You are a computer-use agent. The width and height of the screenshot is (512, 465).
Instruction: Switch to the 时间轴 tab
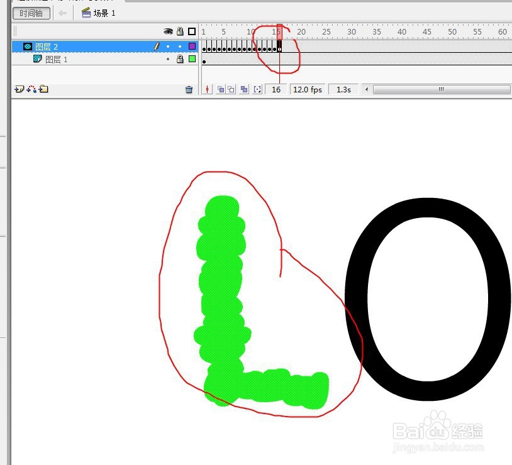click(31, 12)
